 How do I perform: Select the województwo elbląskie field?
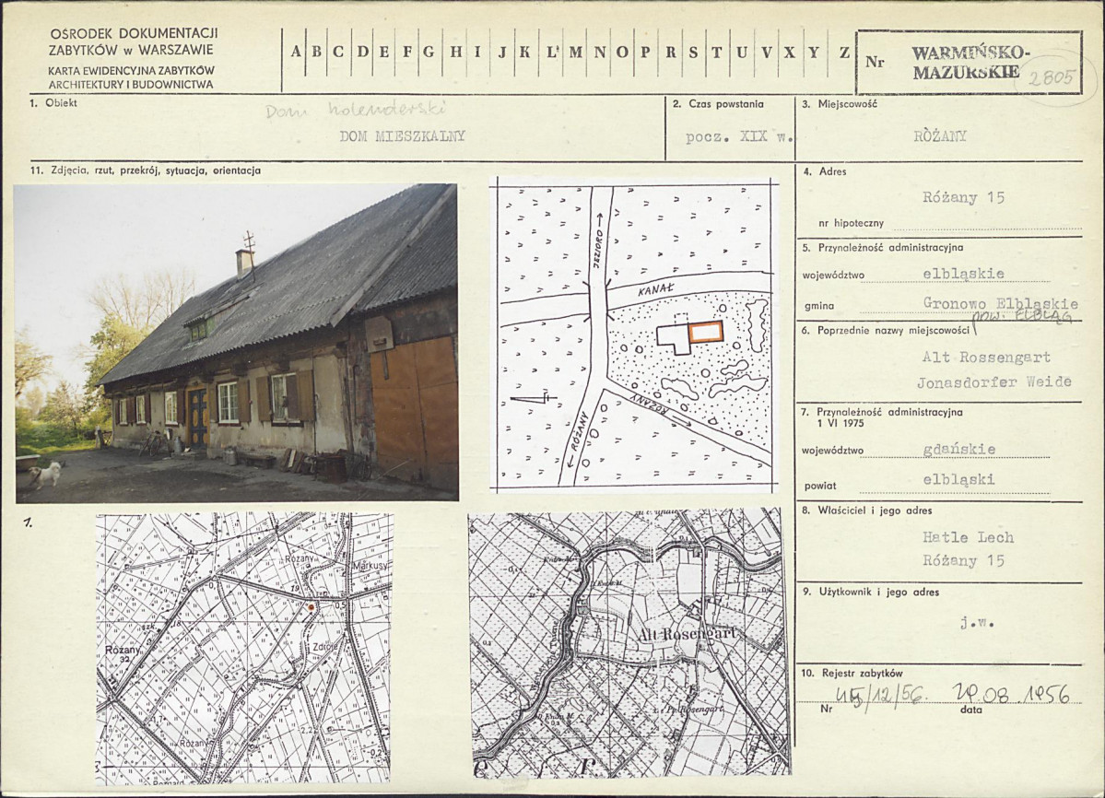[963, 274]
